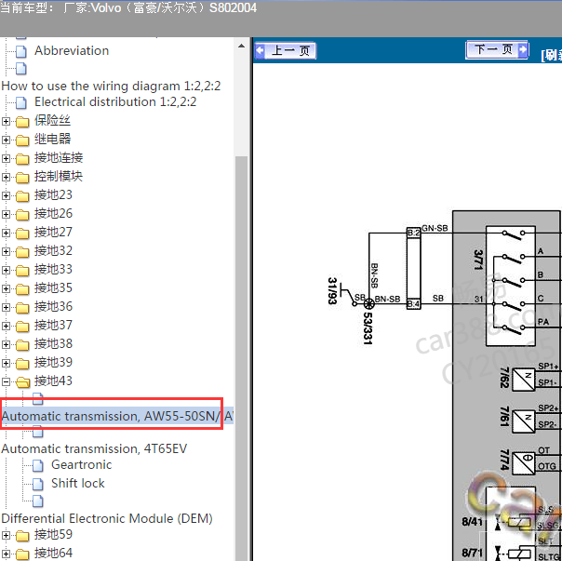Click the 保险丝 folder icon
This screenshot has width=562, height=561.
point(22,122)
